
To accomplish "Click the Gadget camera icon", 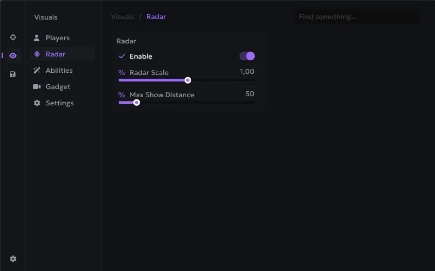I will 37,87.
